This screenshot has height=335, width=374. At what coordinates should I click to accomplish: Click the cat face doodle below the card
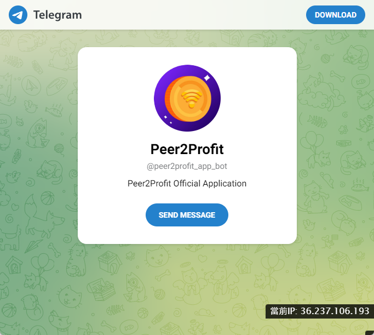click(157, 257)
